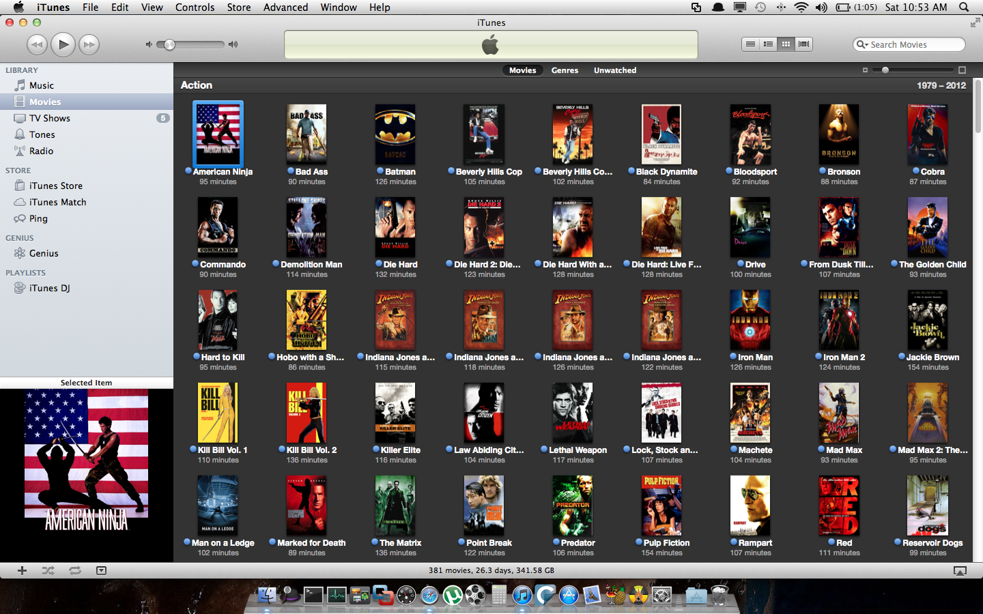Click the Wi-Fi status icon
The width and height of the screenshot is (983, 614).
(801, 7)
